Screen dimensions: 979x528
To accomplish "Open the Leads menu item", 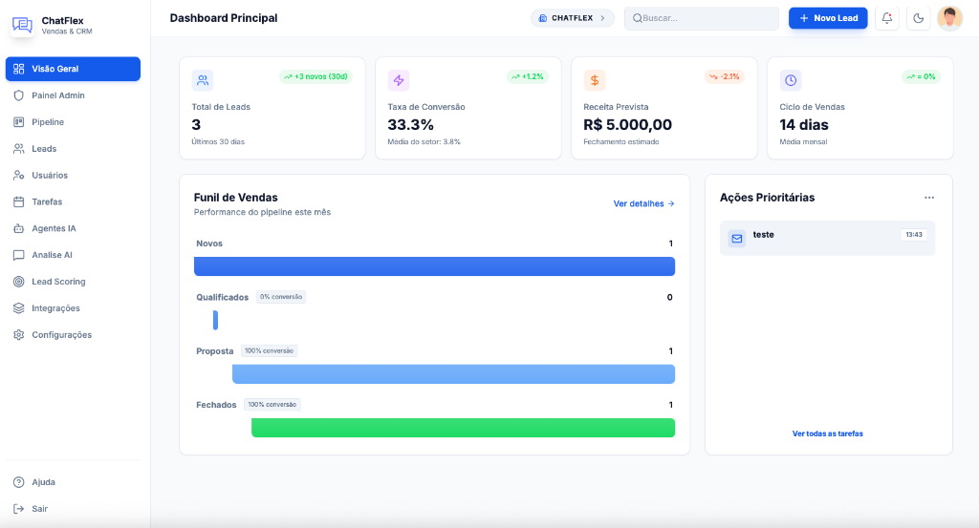I will [73, 148].
